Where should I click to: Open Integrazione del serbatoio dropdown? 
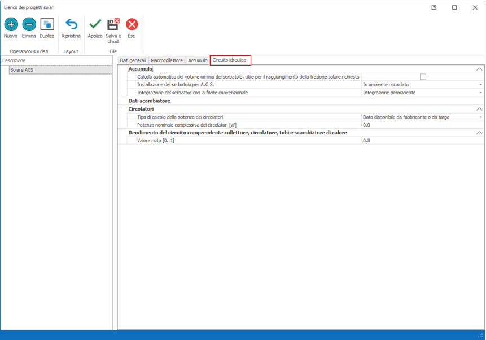click(480, 93)
